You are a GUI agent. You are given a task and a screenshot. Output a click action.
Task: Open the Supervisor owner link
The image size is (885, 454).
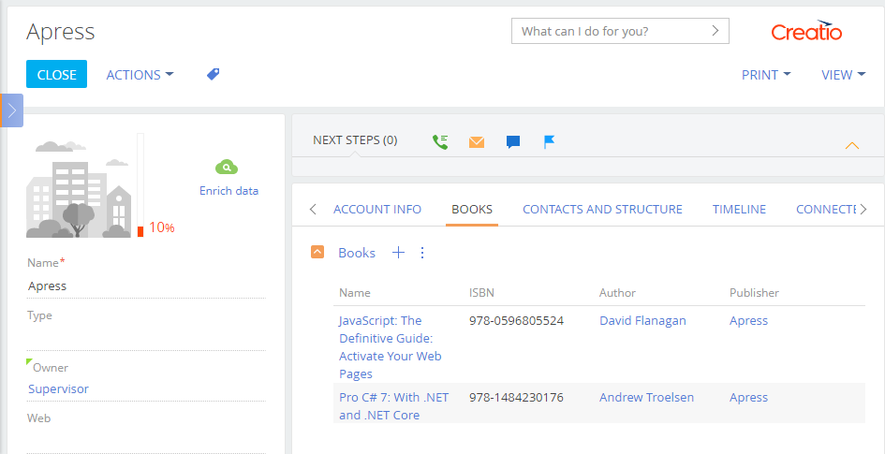tap(58, 388)
